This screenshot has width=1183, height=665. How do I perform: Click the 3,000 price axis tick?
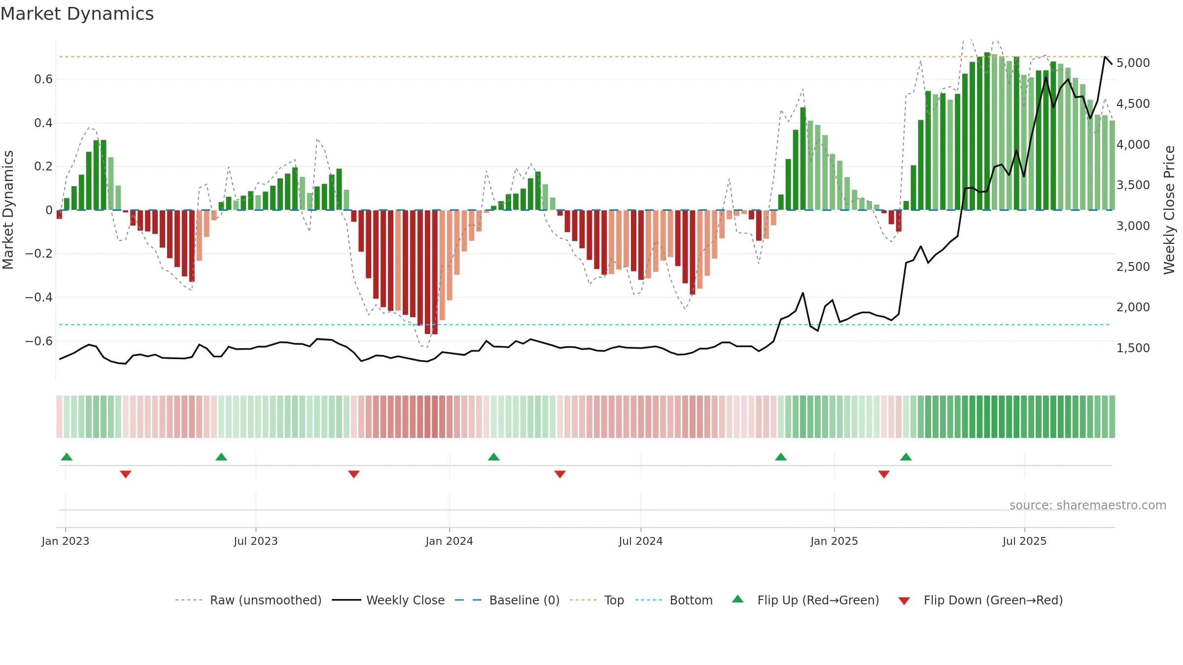pos(1133,226)
